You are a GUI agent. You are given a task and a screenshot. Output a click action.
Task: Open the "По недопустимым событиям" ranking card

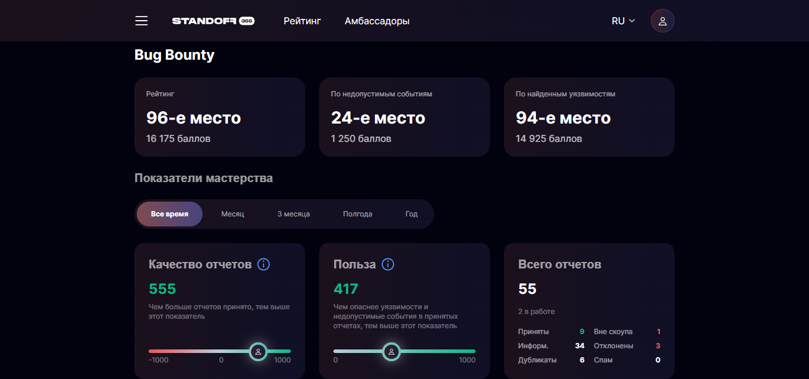(x=404, y=116)
